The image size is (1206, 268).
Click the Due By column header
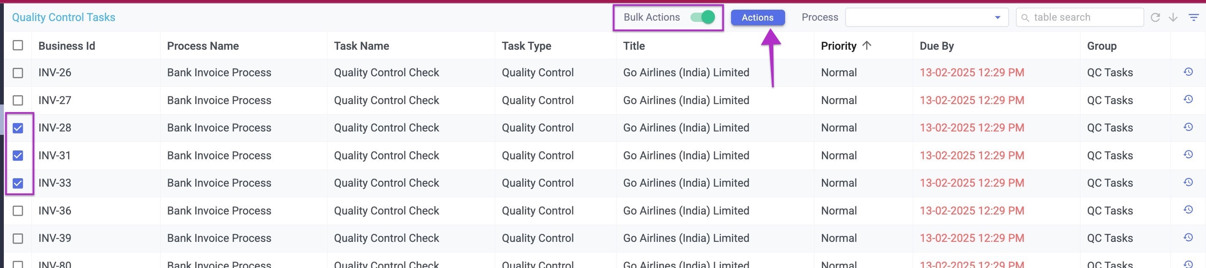pos(936,46)
